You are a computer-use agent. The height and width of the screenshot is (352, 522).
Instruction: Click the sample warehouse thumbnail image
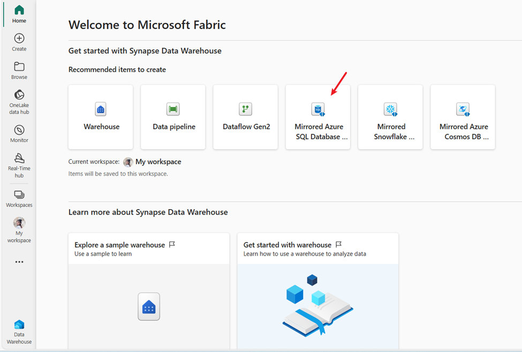click(x=149, y=307)
